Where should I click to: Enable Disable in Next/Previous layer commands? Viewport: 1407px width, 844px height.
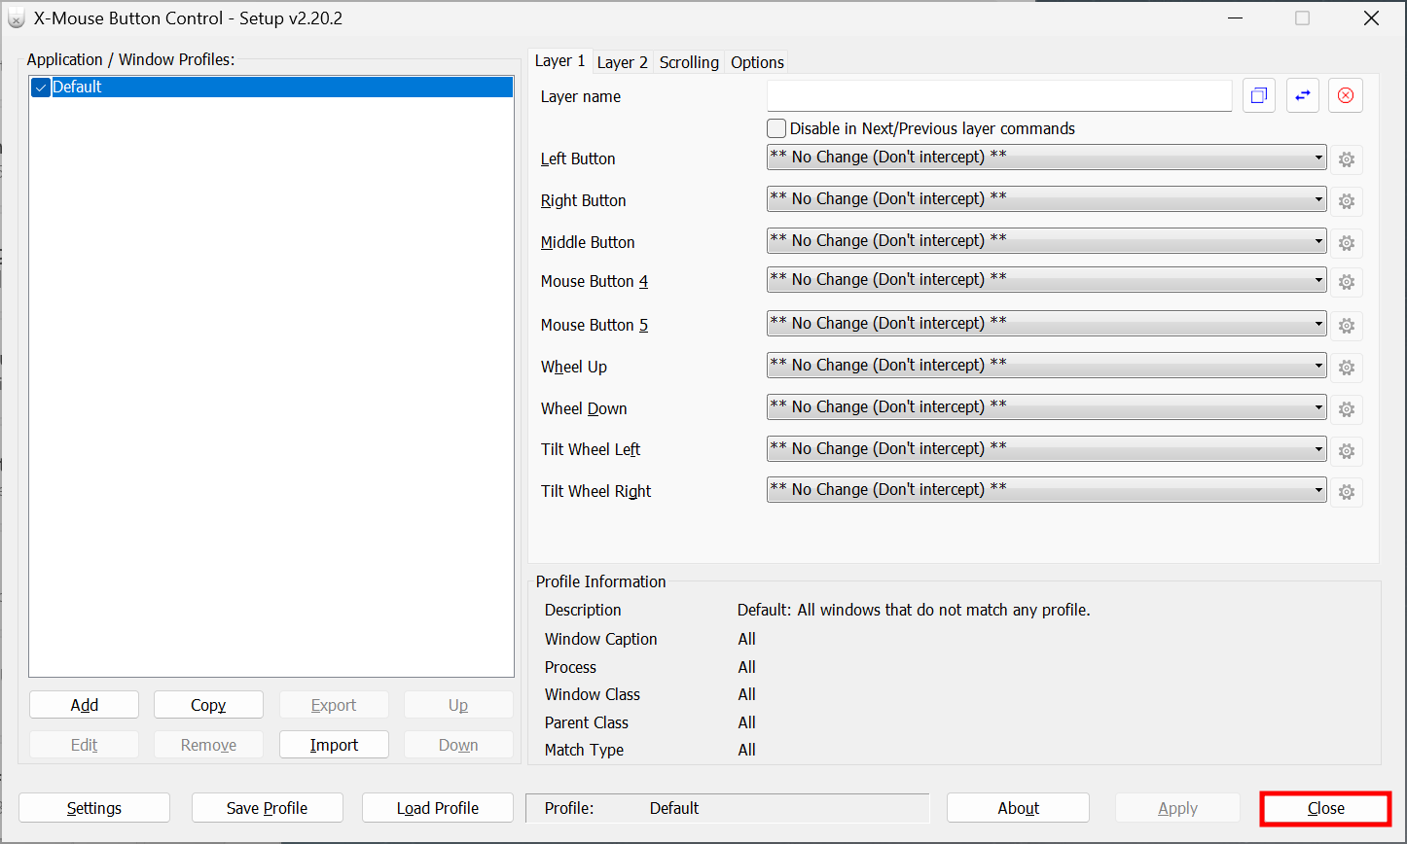point(776,128)
